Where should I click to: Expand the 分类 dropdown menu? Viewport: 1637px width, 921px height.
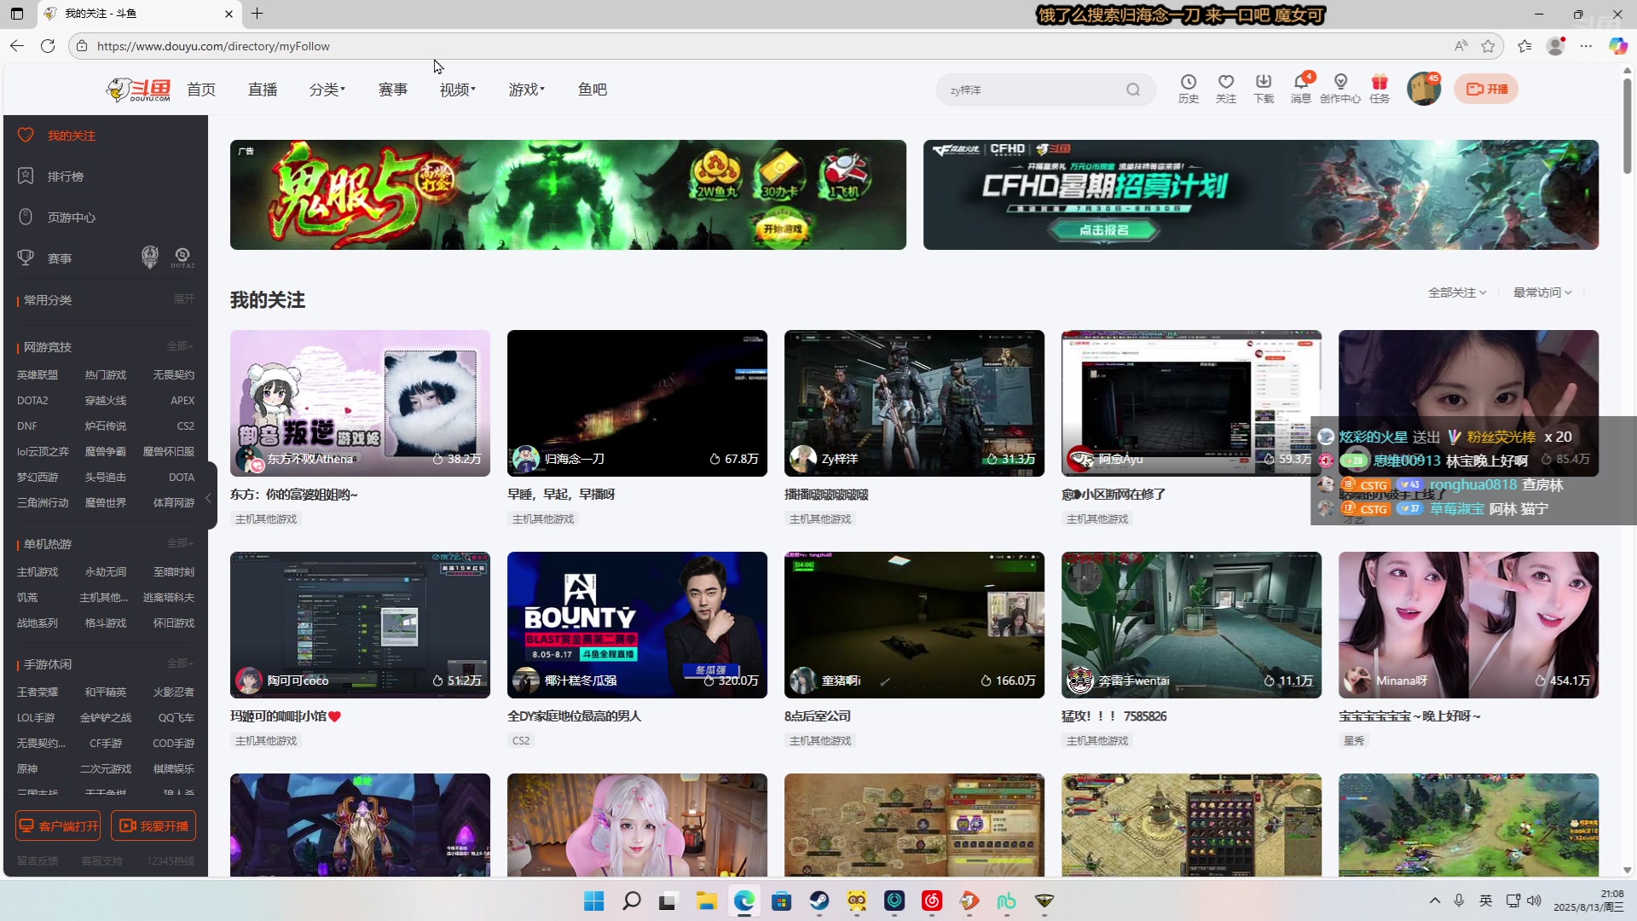[x=327, y=90]
